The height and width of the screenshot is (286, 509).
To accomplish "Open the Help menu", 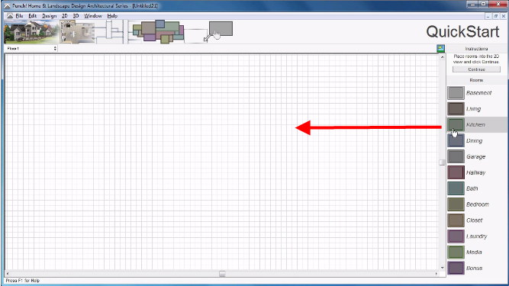I will click(x=112, y=16).
